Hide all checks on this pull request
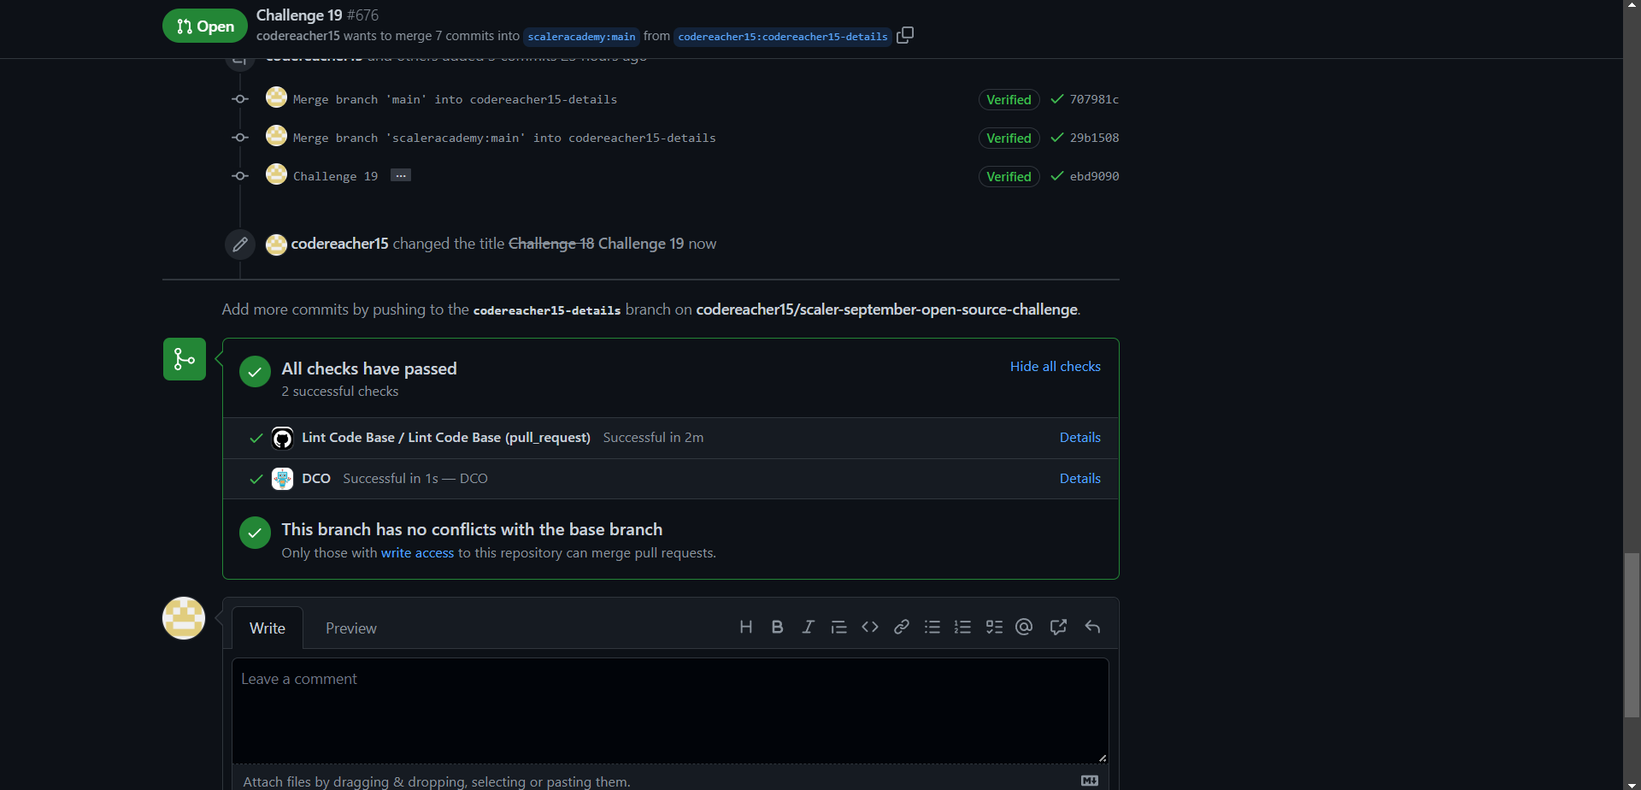This screenshot has height=790, width=1641. pyautogui.click(x=1055, y=366)
